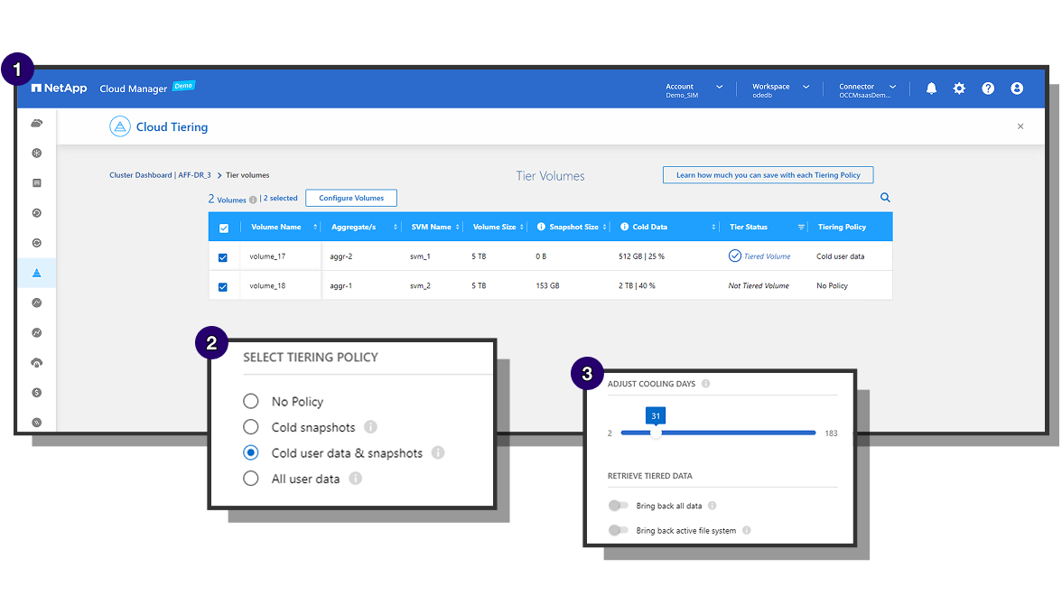This screenshot has height=596, width=1062.
Task: Select the Cloud Tiering sidebar icon
Action: pyautogui.click(x=37, y=273)
